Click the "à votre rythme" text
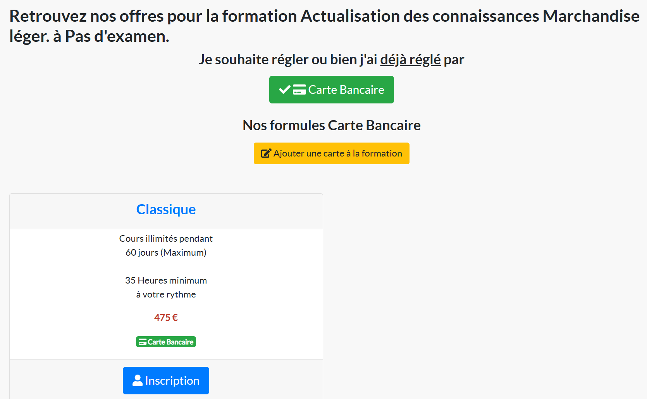The width and height of the screenshot is (647, 399). (x=166, y=294)
